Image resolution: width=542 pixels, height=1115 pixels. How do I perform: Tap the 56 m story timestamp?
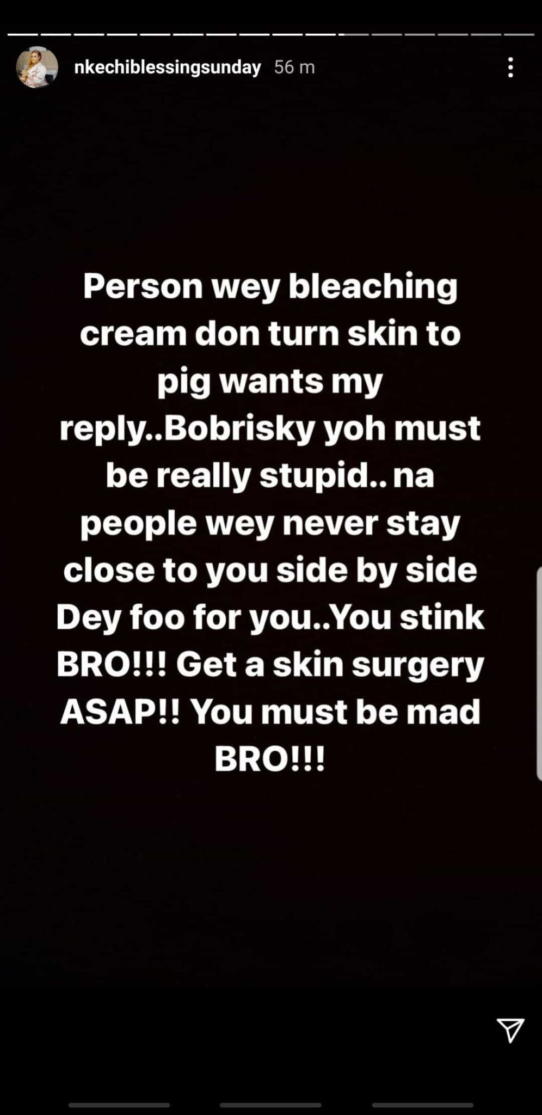click(294, 67)
